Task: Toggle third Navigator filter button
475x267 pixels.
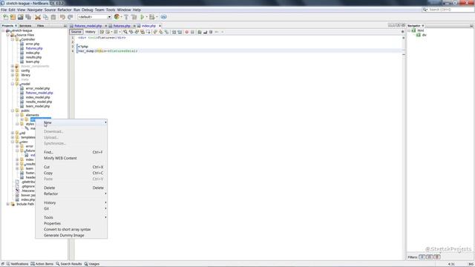Action: point(436,257)
